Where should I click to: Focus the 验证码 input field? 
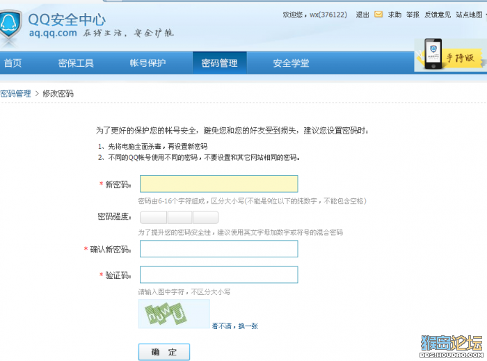(x=219, y=275)
